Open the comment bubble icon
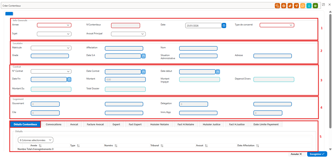 [x=303, y=6]
